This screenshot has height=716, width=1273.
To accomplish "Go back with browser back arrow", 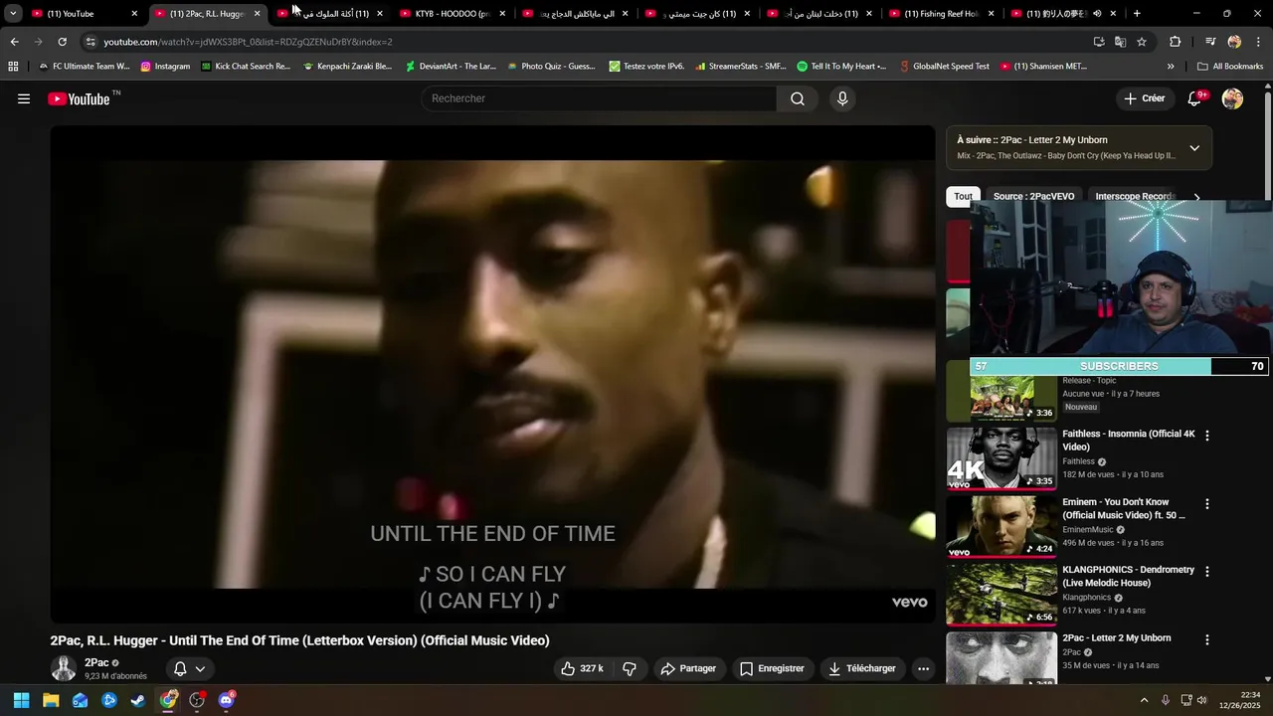I will pyautogui.click(x=14, y=42).
